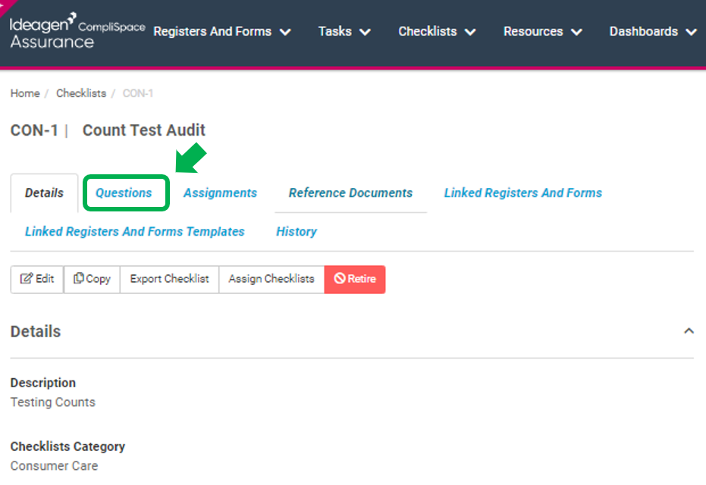The image size is (706, 485).
Task: Open the Assignments tab
Action: 220,193
